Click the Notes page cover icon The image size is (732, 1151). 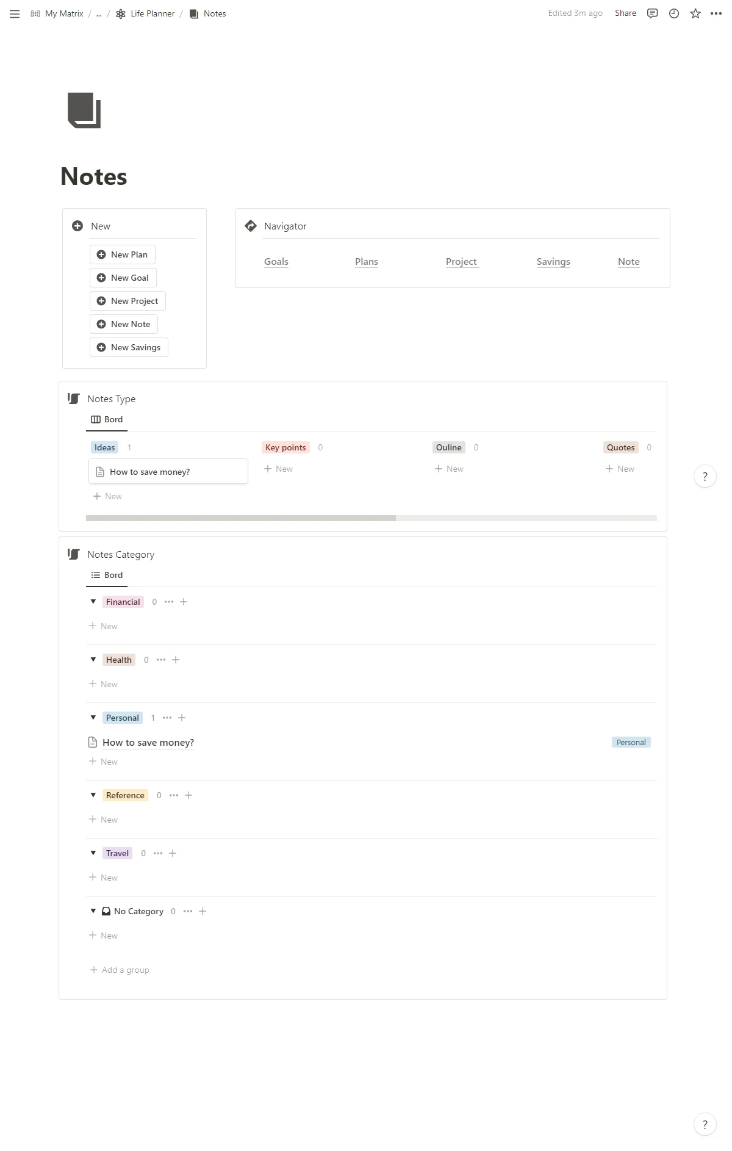click(84, 110)
